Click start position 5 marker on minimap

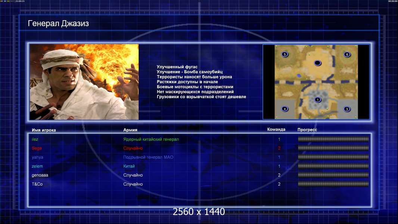[x=285, y=54]
